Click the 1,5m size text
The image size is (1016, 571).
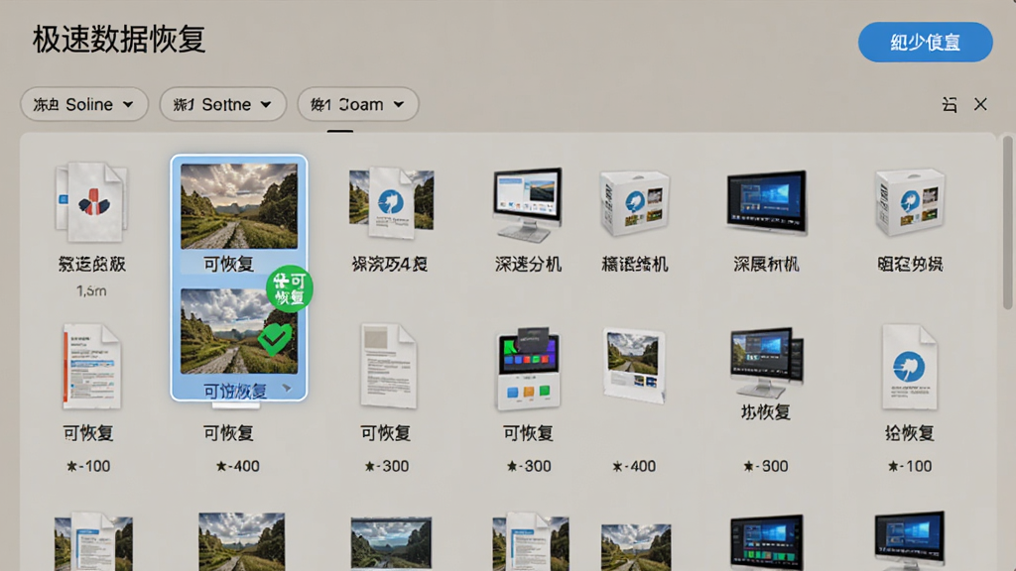point(91,291)
